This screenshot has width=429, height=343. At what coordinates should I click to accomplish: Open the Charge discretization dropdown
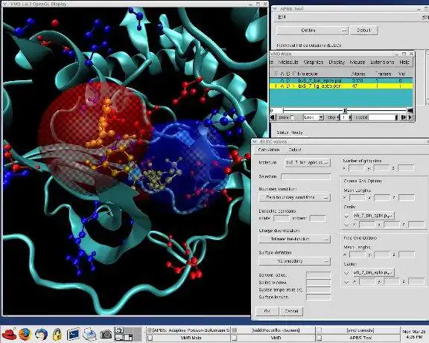point(294,239)
